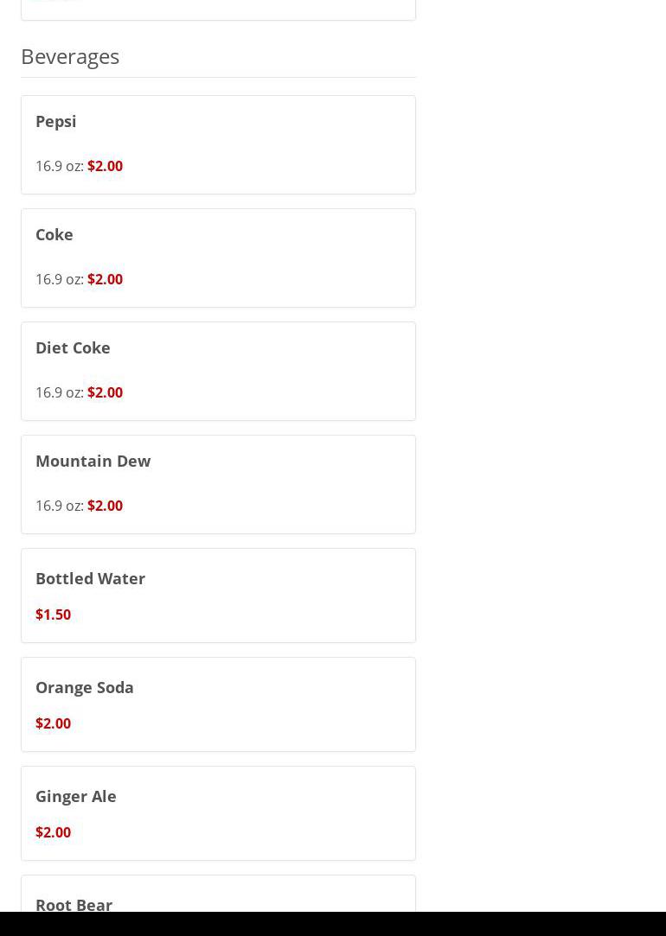Click the 16.9 oz label under Pepsi
The width and height of the screenshot is (666, 936).
59,166
